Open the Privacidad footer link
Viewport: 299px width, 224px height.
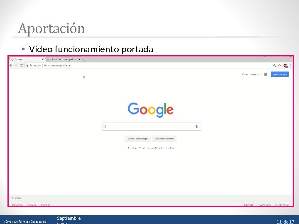(249, 205)
